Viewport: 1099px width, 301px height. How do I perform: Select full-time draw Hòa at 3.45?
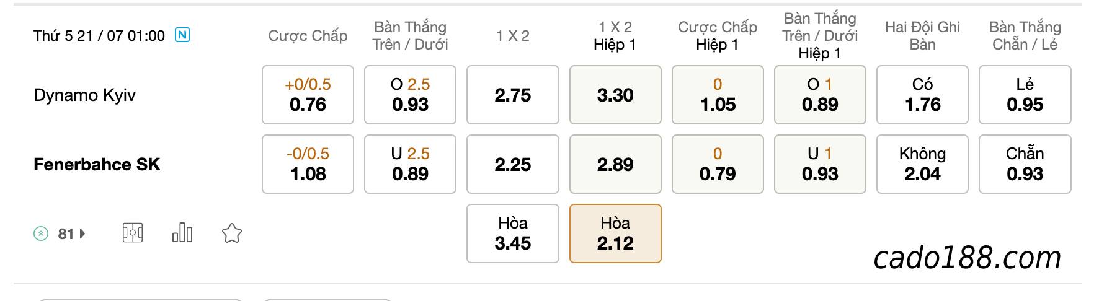click(x=513, y=233)
